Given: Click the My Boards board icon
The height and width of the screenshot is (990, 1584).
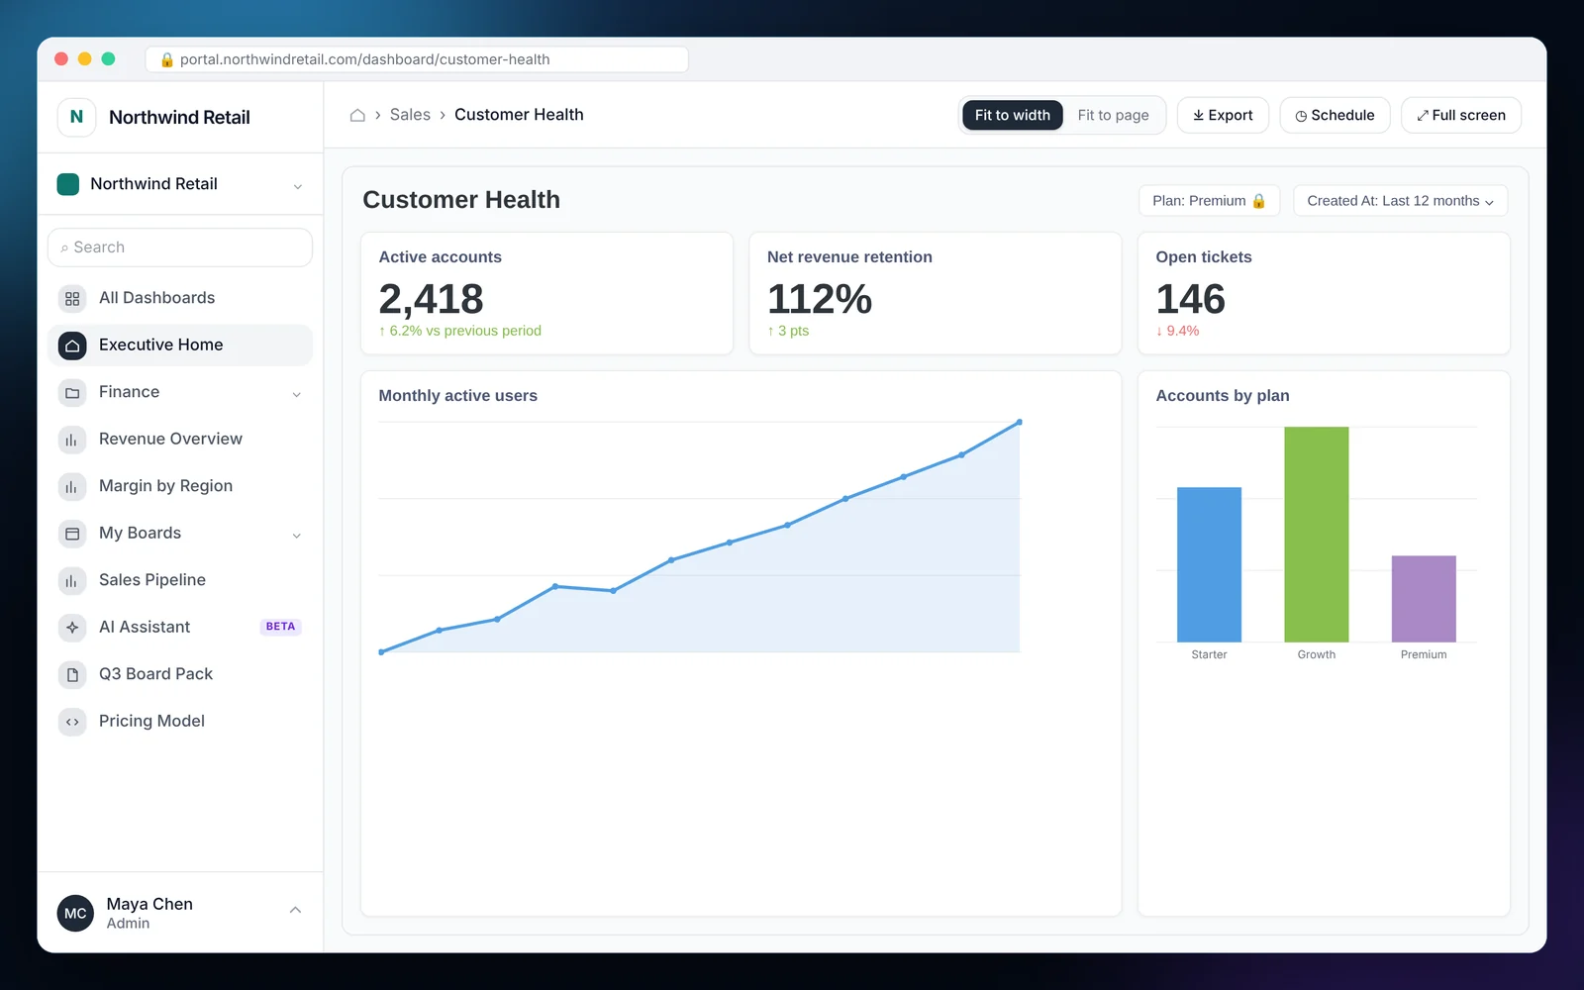Looking at the screenshot, I should 72,534.
